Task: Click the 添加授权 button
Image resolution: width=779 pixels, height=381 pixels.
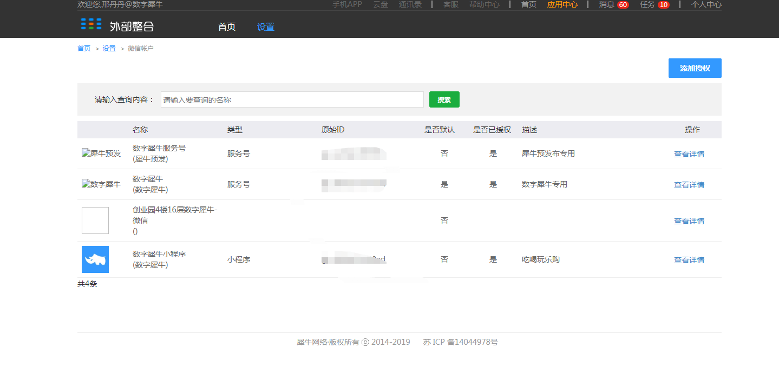Action: coord(695,68)
